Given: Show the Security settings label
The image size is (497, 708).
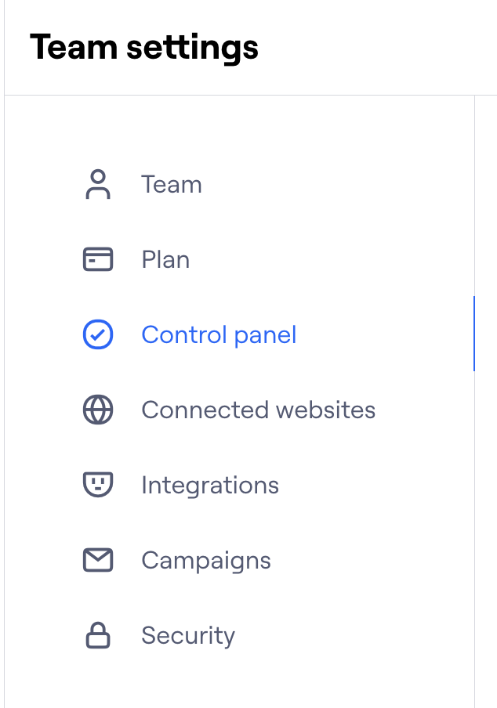Looking at the screenshot, I should pos(188,635).
